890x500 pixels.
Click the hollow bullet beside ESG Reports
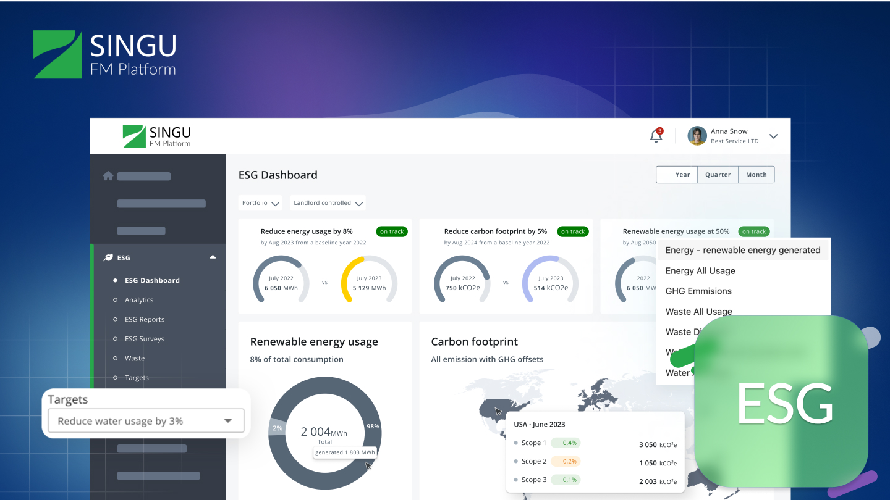pyautogui.click(x=115, y=319)
